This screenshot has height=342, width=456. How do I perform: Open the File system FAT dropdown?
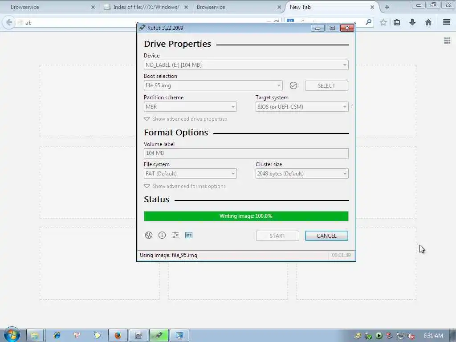[x=190, y=174]
